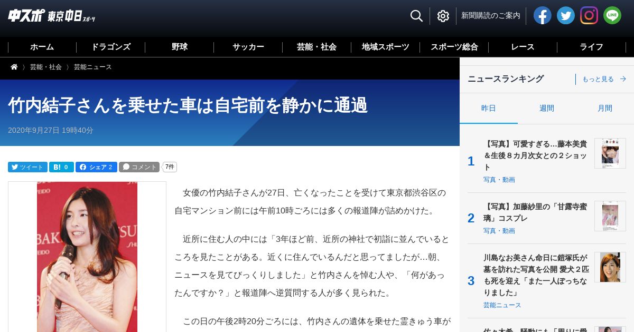Open the ホーム menu item
Screen dimensions: 634x332
[x=42, y=47]
